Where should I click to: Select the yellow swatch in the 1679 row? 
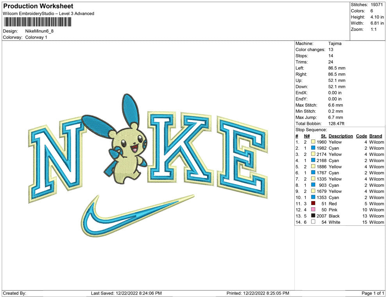(x=313, y=191)
